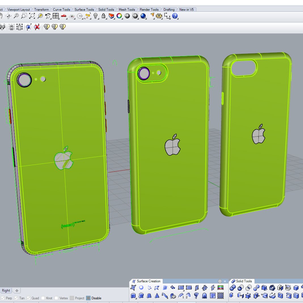Open Object Properties color wheel icon
The height and width of the screenshot is (303, 303).
coord(119,16)
